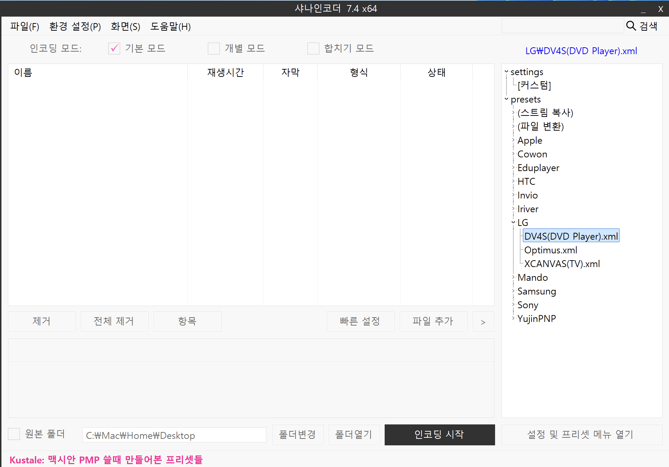Viewport: 669px width, 467px height.
Task: Expand the Invio preset folder
Action: coord(513,195)
